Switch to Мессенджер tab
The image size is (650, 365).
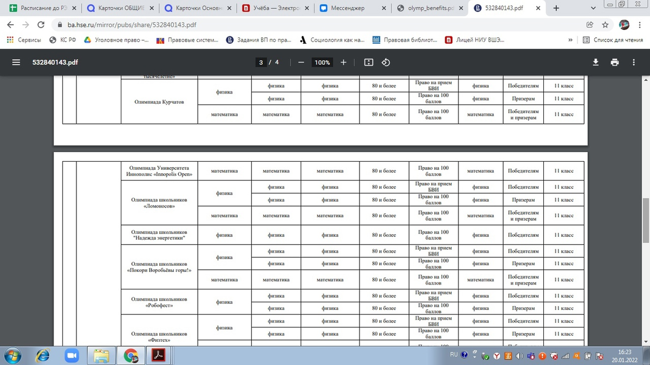tap(352, 8)
